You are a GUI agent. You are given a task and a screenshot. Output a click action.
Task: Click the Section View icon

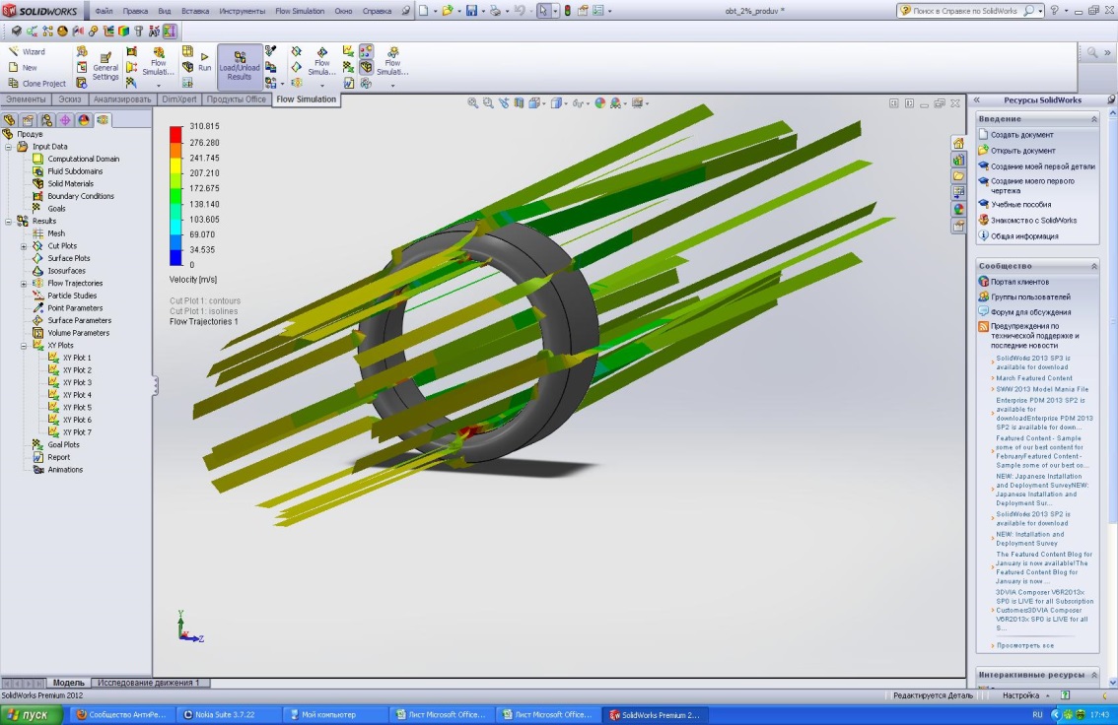click(519, 103)
